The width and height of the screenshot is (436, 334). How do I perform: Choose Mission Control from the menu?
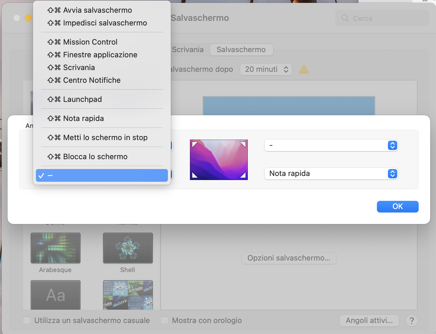90,42
